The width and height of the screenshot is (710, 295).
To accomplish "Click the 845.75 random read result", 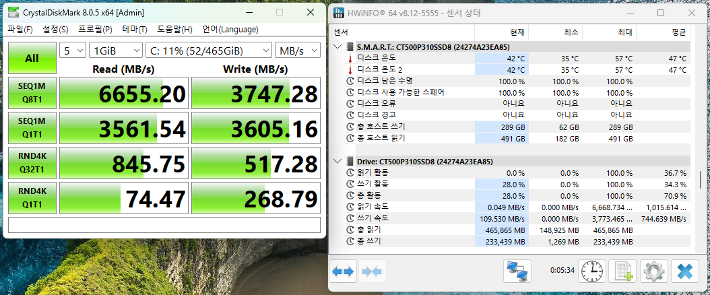I will (124, 164).
